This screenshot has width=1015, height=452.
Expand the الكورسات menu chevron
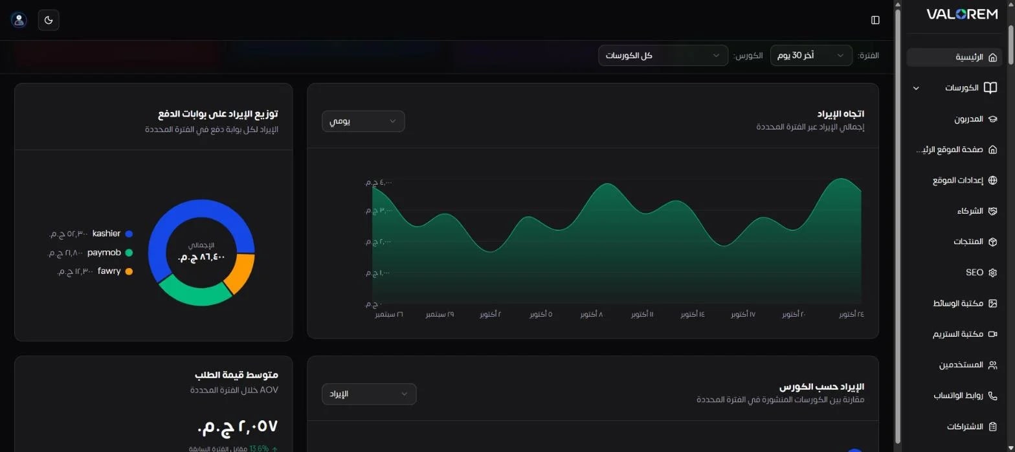915,88
